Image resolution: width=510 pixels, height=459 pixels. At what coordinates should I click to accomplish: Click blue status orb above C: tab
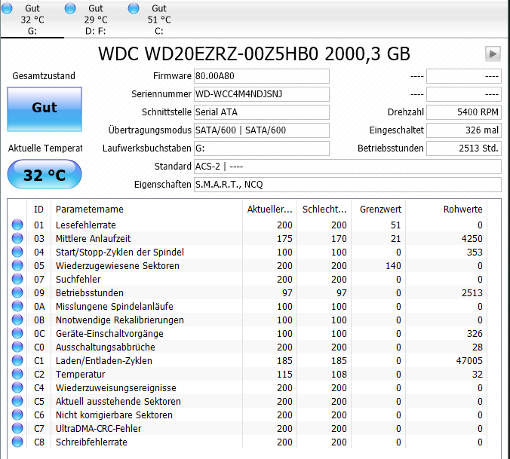pos(134,8)
